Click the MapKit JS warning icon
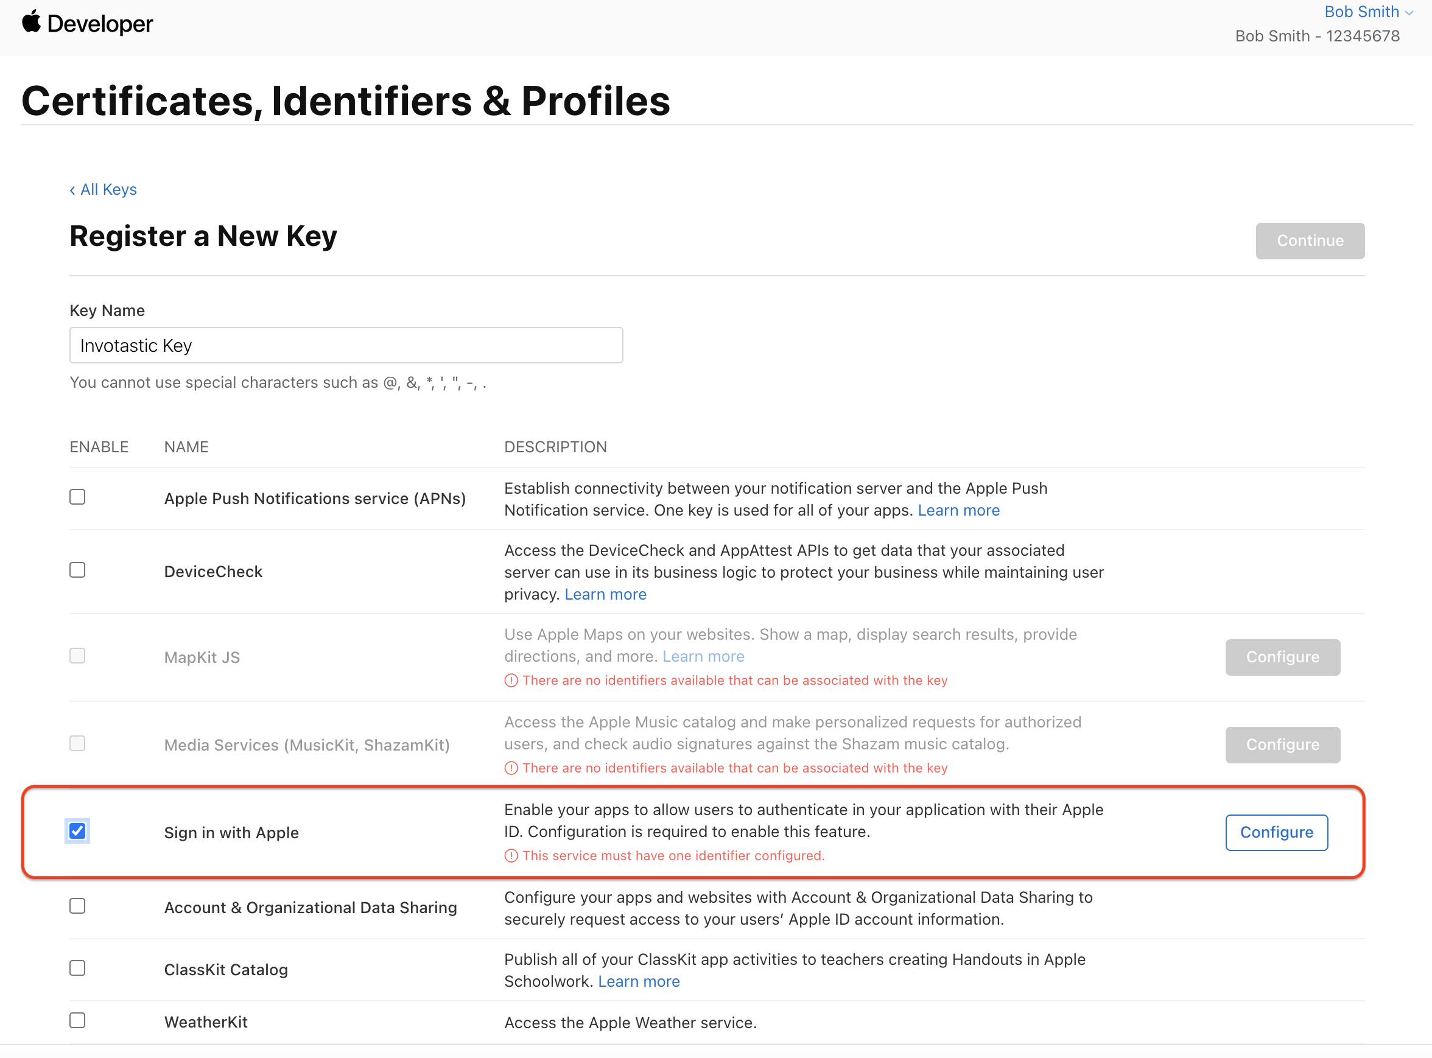Image resolution: width=1432 pixels, height=1058 pixels. pyautogui.click(x=511, y=681)
